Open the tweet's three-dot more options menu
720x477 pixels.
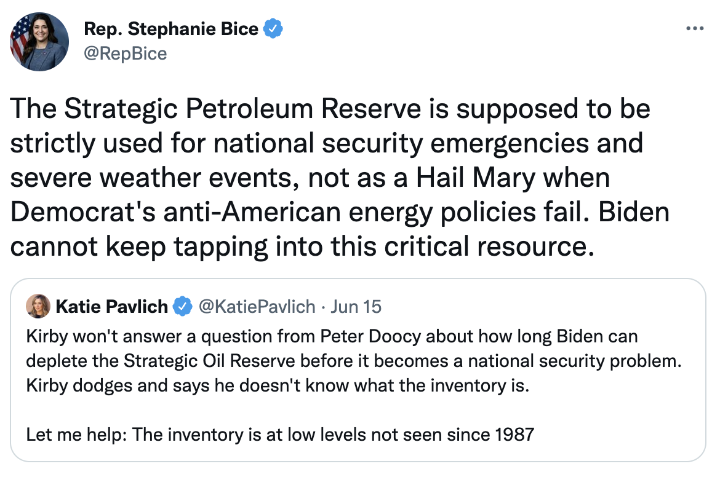[x=694, y=29]
